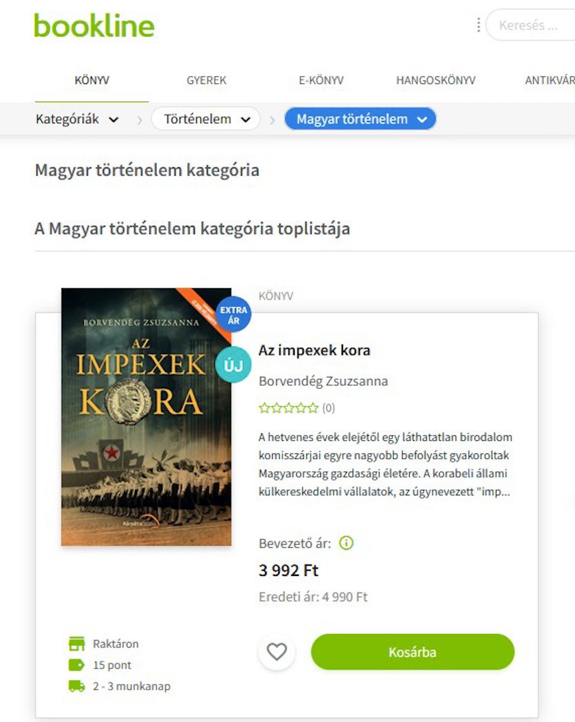Select the HANGOSKÖNYV tab
The width and height of the screenshot is (575, 722).
435,80
